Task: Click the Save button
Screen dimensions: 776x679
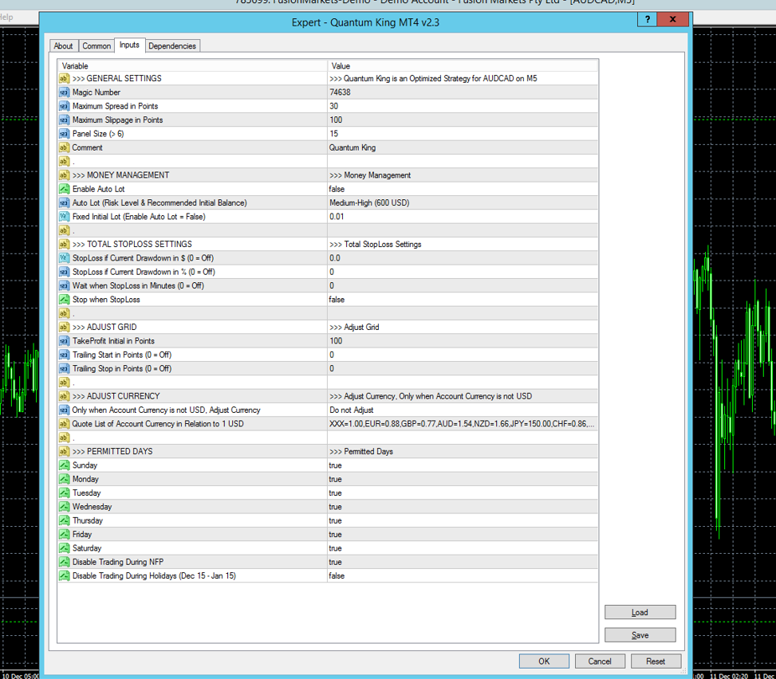Action: [640, 635]
